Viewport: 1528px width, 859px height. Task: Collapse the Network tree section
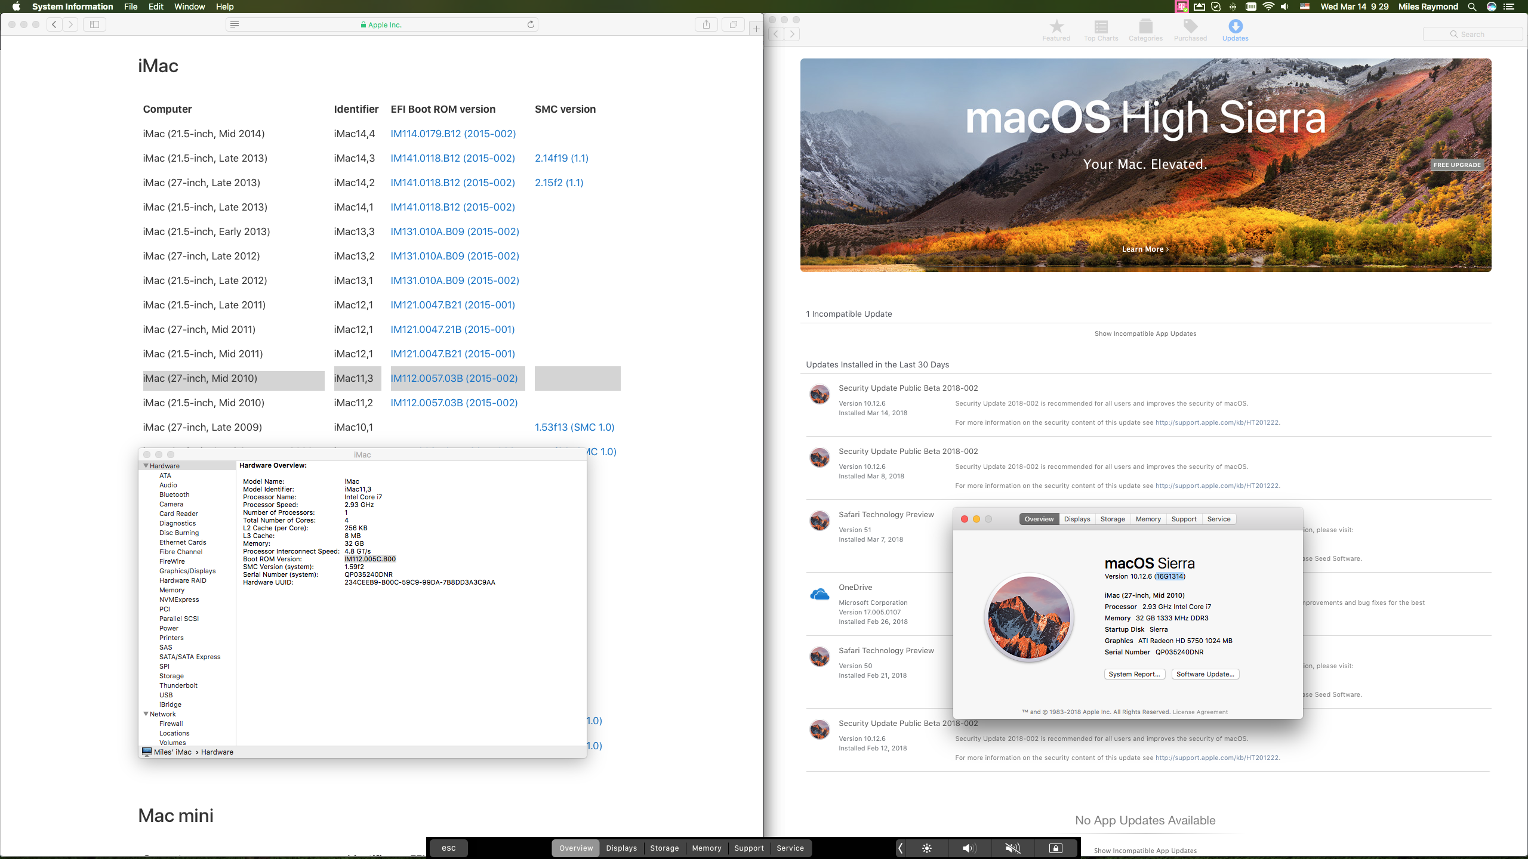pos(146,714)
